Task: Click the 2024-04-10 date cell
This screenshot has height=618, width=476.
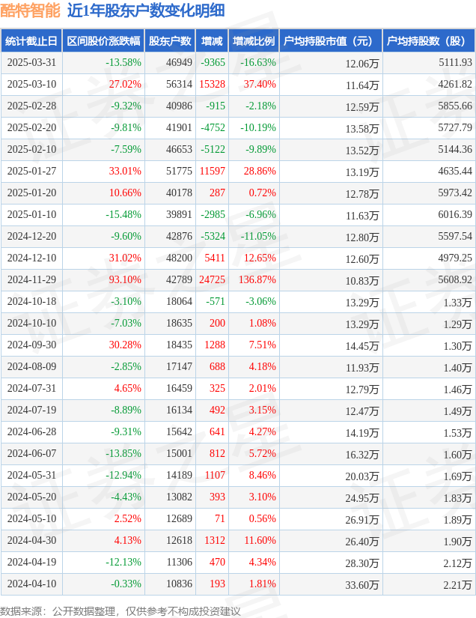Action: click(x=32, y=584)
